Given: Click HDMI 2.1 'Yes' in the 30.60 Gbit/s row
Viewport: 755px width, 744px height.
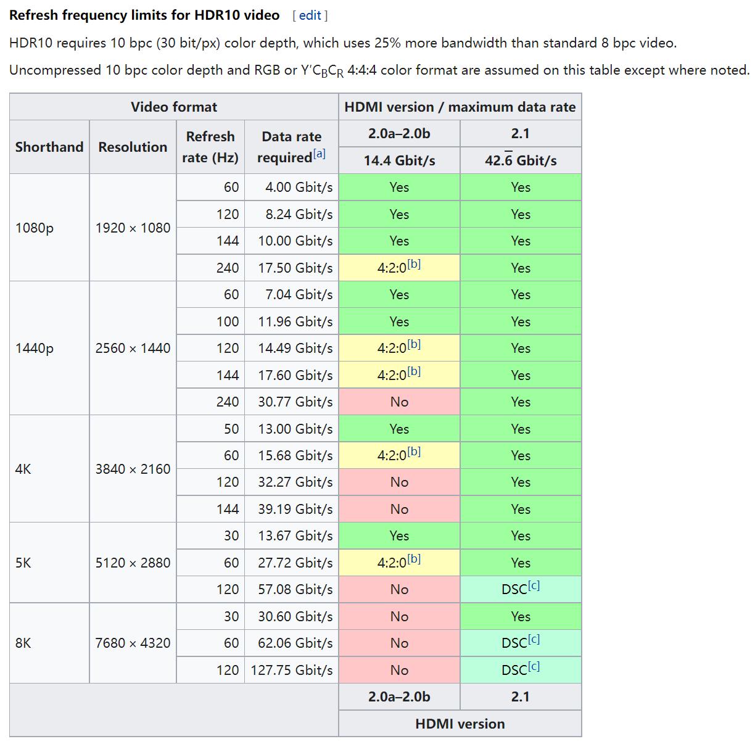Looking at the screenshot, I should pos(521,616).
